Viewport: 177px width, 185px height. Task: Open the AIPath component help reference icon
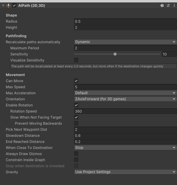click(x=162, y=5)
